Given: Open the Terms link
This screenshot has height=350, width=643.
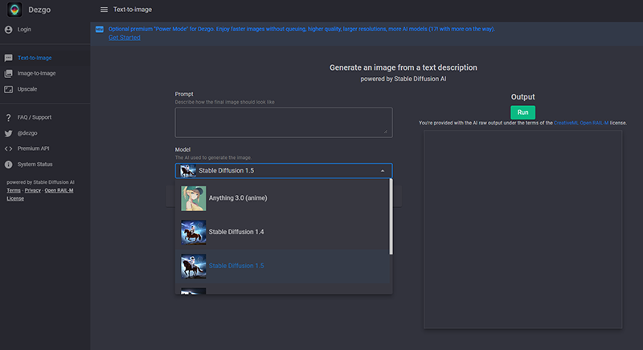Looking at the screenshot, I should (x=14, y=190).
